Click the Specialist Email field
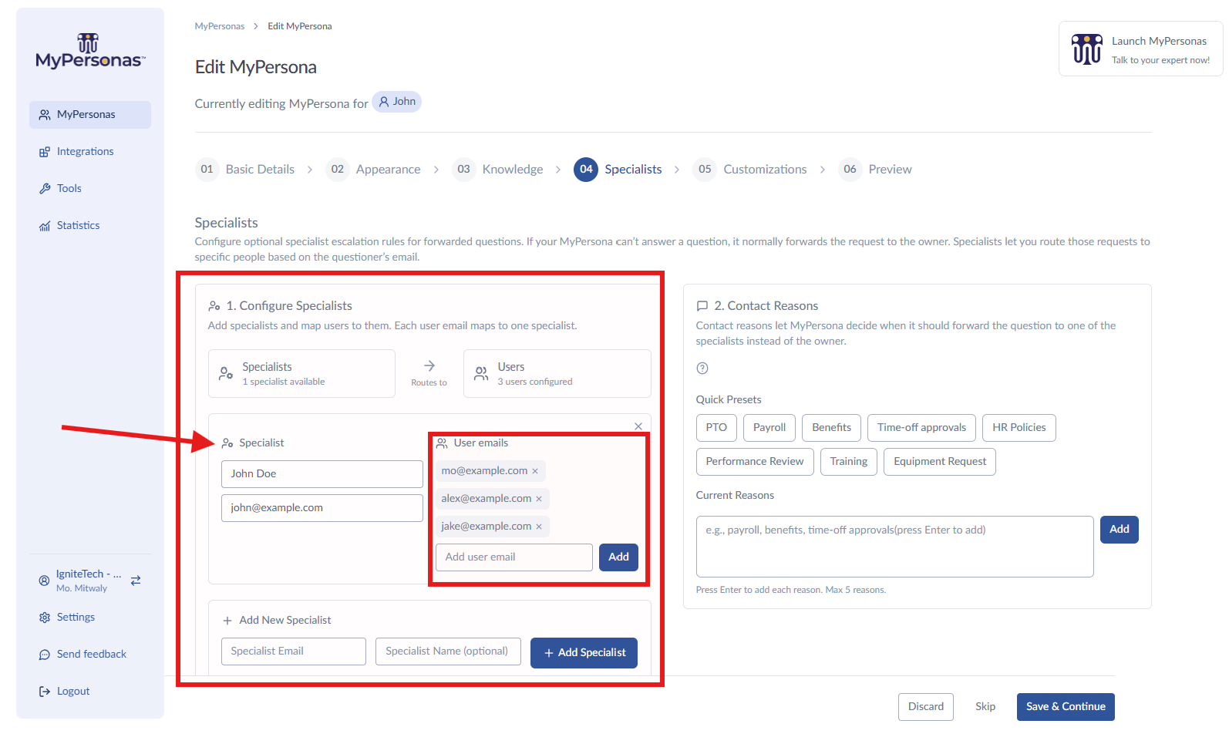 coord(294,652)
